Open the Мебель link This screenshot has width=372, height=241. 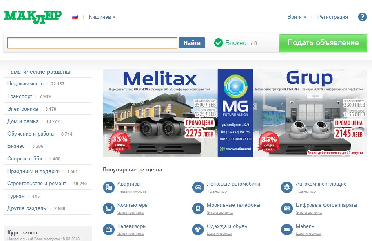tap(305, 226)
